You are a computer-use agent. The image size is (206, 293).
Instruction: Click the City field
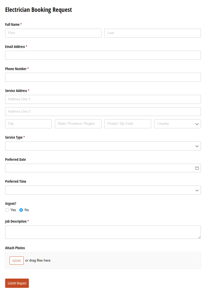click(28, 124)
